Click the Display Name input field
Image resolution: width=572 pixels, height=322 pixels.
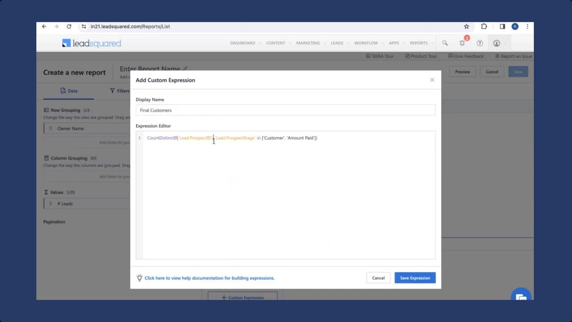[285, 110]
